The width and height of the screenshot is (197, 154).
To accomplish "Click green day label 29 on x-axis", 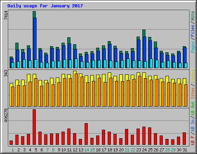I will pyautogui.click(x=173, y=150).
